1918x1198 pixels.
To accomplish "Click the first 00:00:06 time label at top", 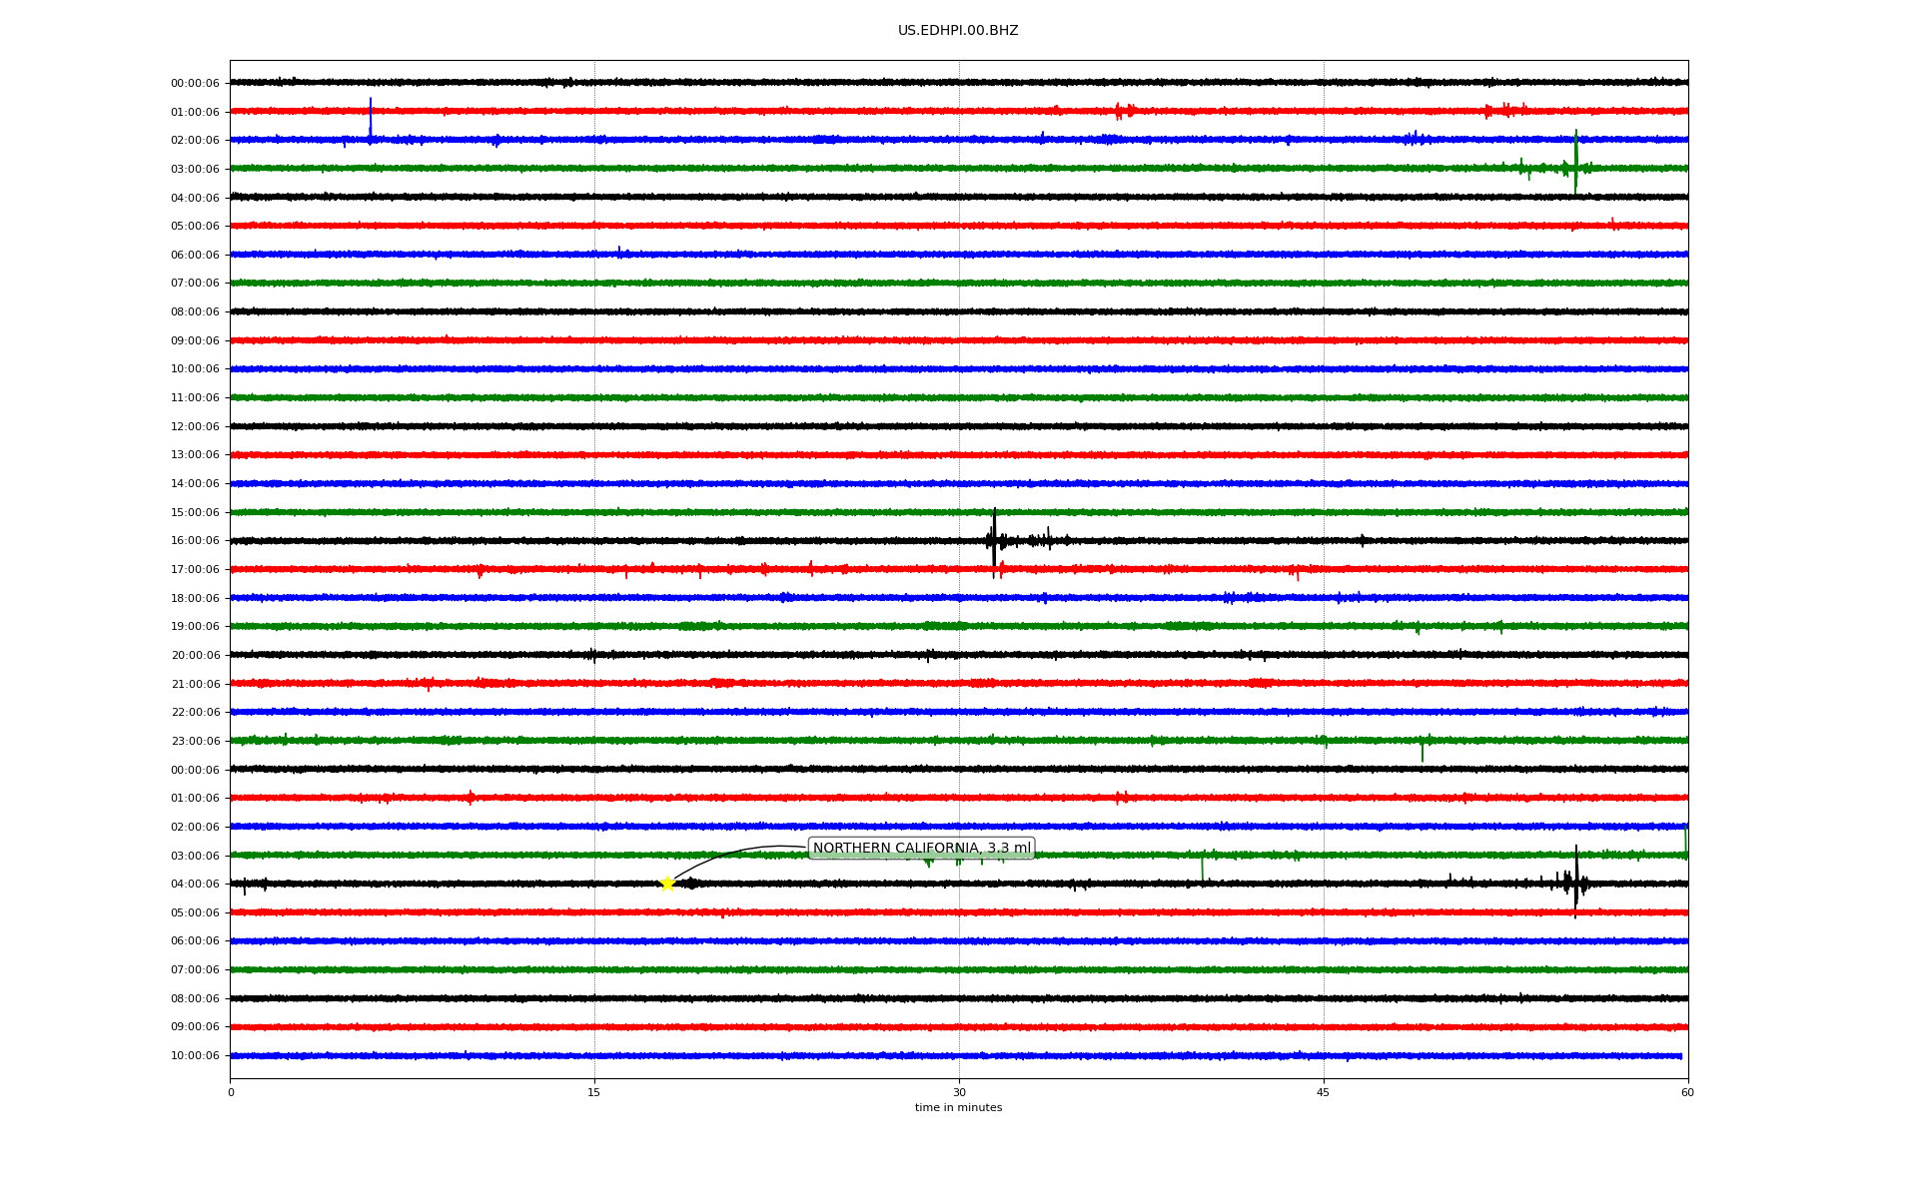I will (x=195, y=84).
